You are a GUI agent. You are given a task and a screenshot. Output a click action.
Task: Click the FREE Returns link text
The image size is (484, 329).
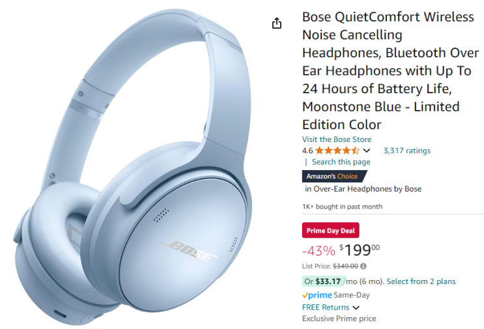pyautogui.click(x=326, y=308)
